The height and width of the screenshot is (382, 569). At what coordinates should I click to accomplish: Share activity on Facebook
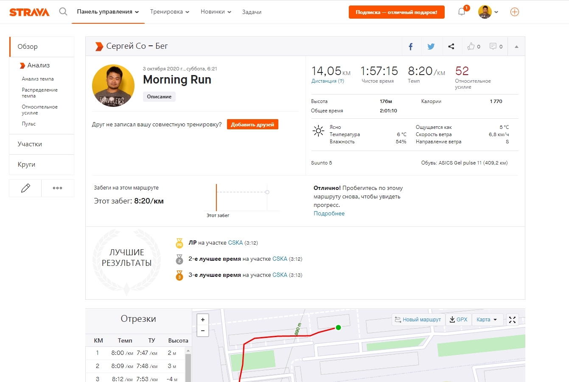click(411, 47)
